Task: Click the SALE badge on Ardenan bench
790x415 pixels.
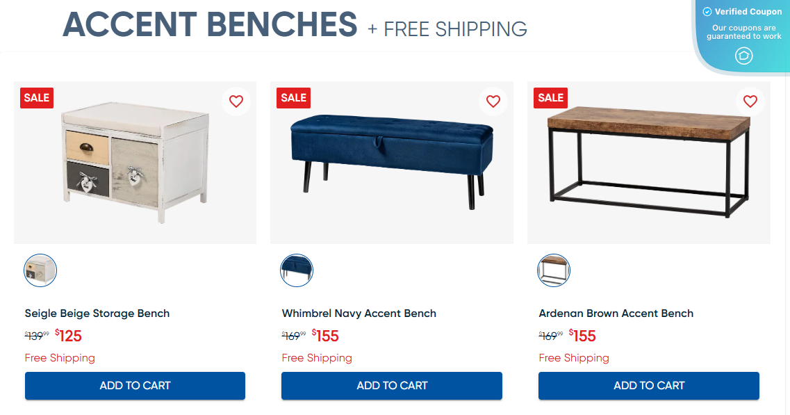Action: (x=550, y=98)
